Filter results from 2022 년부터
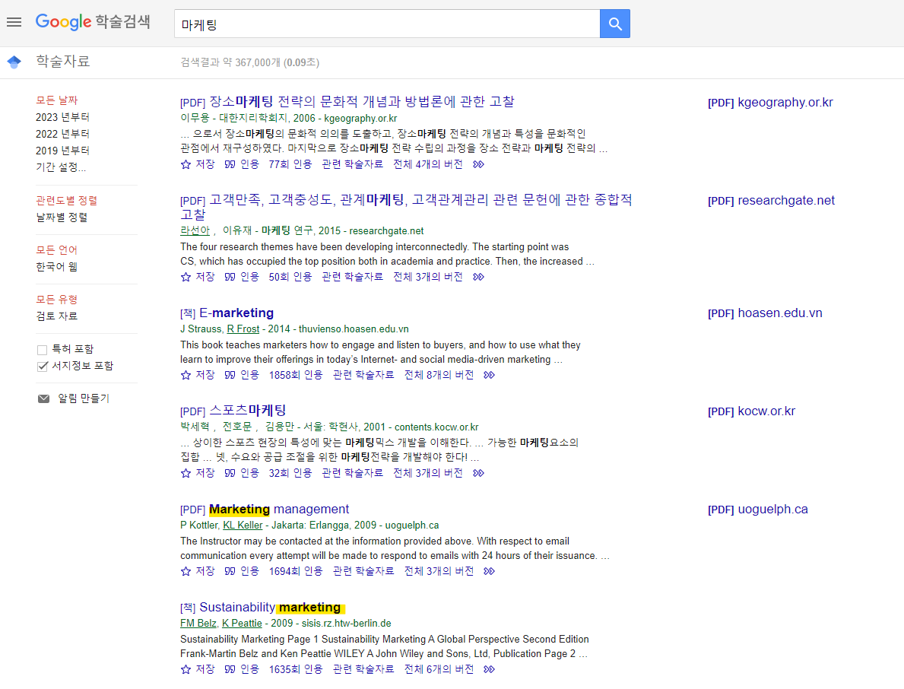 (62, 134)
